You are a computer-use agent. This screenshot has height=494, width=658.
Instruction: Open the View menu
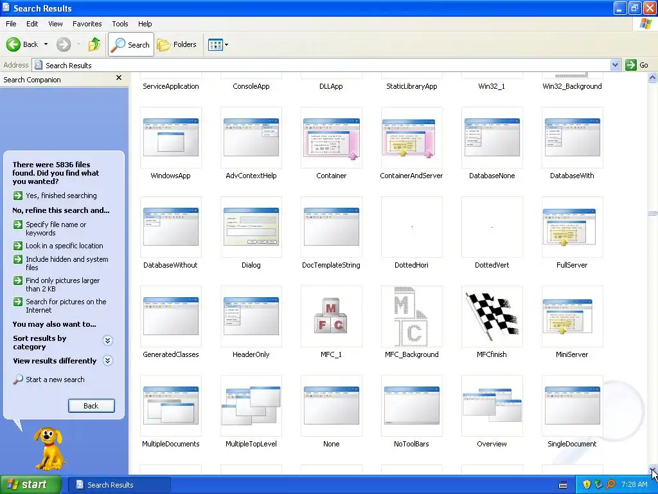click(x=55, y=24)
